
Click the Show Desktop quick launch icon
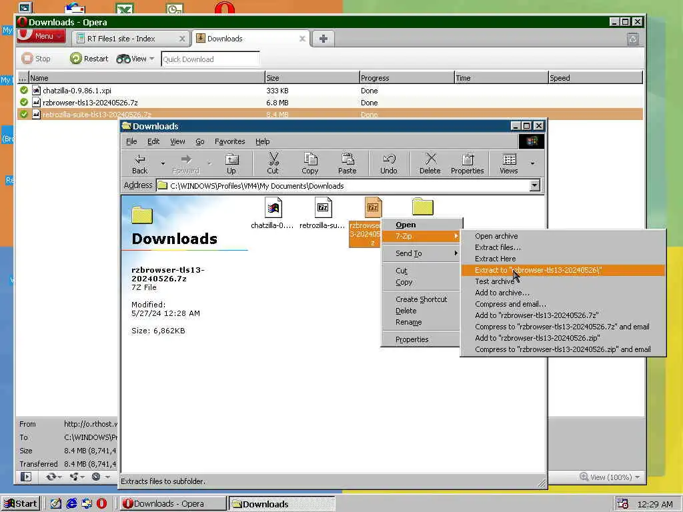[x=56, y=504]
